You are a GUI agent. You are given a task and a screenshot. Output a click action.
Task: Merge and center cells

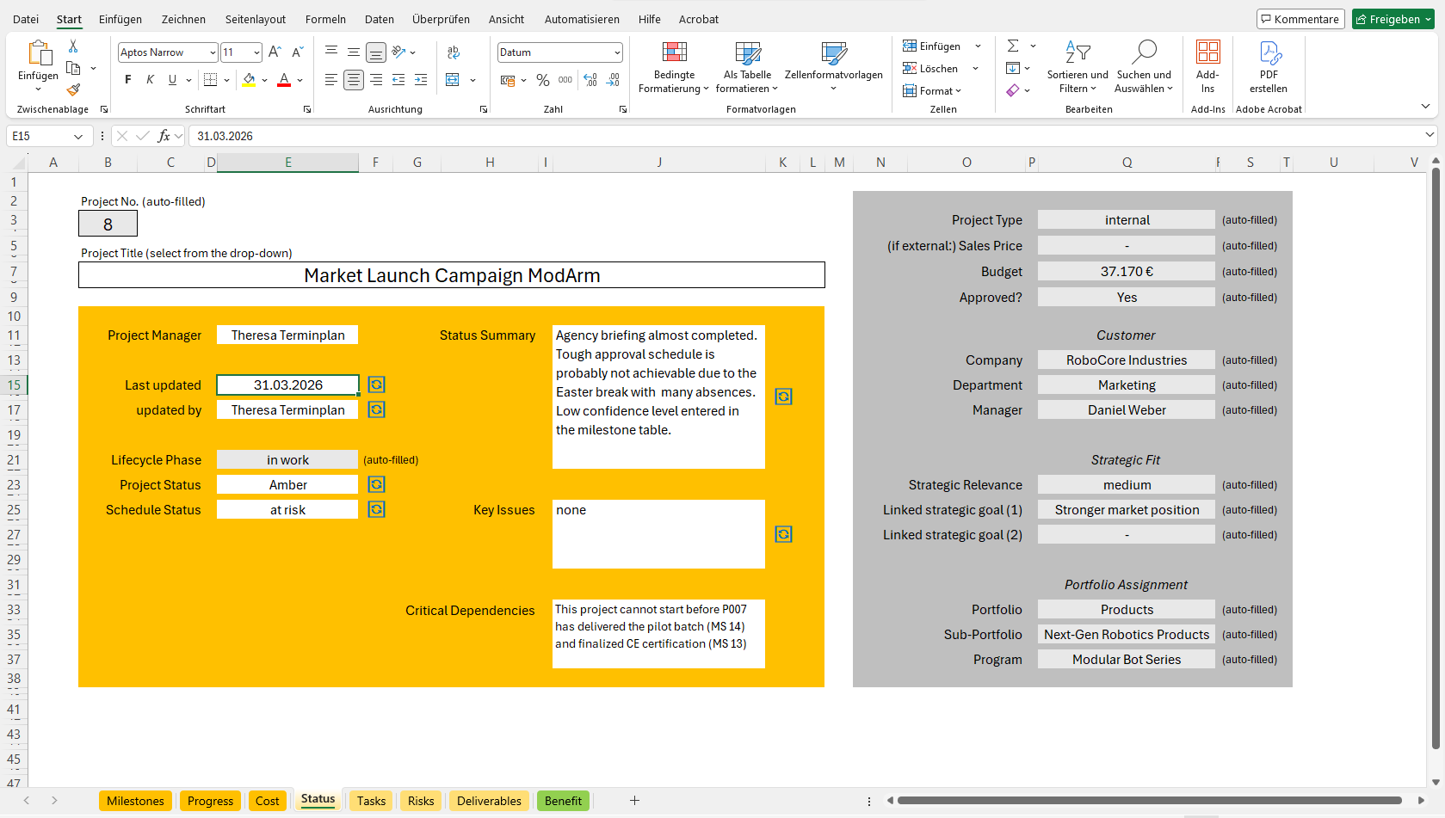[x=453, y=80]
